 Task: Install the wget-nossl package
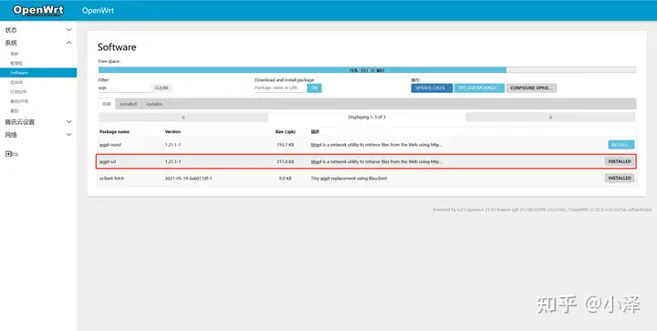click(621, 144)
